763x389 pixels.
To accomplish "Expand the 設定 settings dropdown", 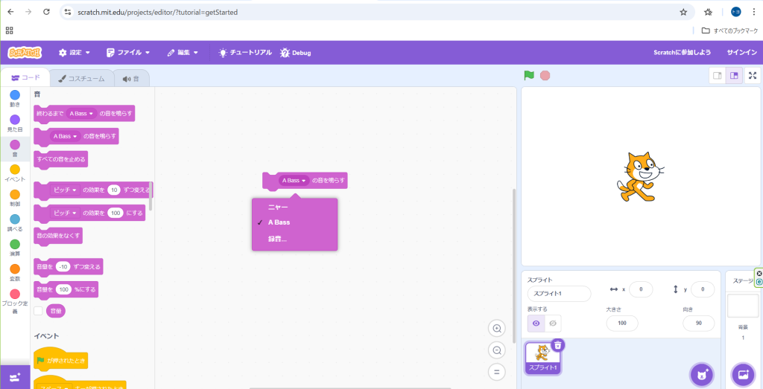I will [75, 53].
